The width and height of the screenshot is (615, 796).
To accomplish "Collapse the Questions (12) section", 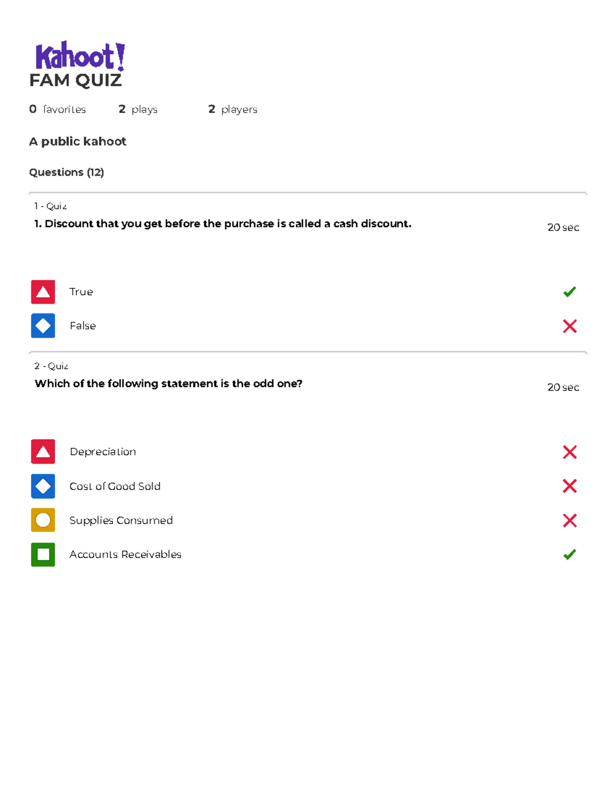I will (67, 172).
